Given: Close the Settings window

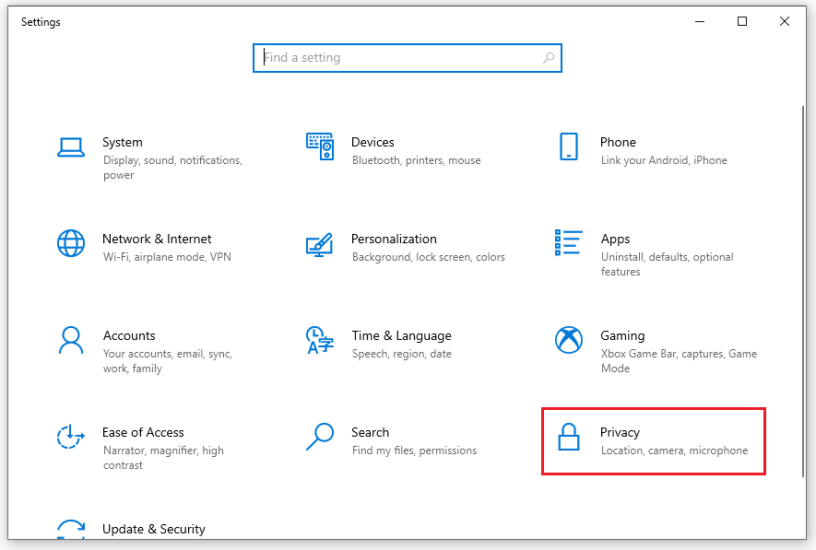Looking at the screenshot, I should 785,21.
